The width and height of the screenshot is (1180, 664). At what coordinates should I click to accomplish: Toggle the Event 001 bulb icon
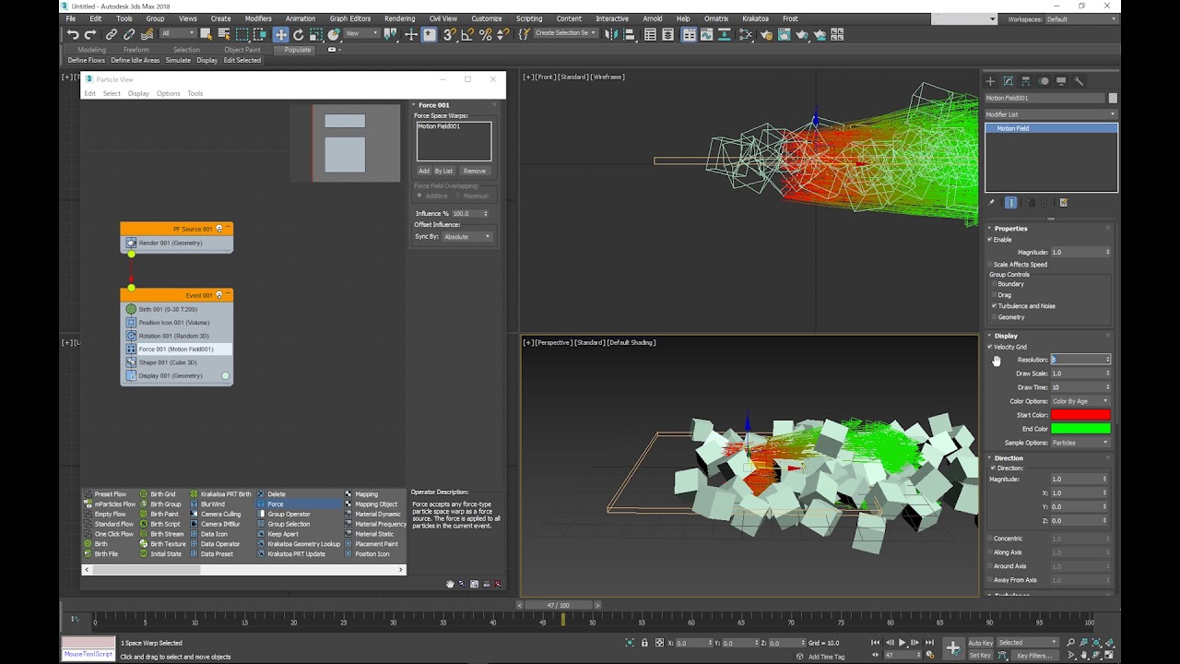[x=219, y=295]
